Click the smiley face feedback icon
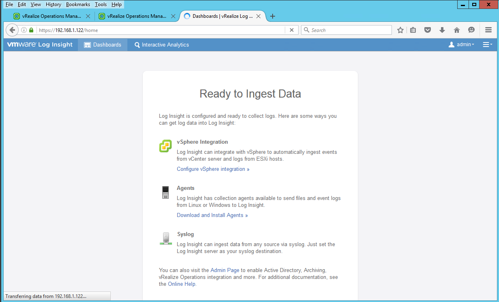The height and width of the screenshot is (302, 499). [x=471, y=30]
